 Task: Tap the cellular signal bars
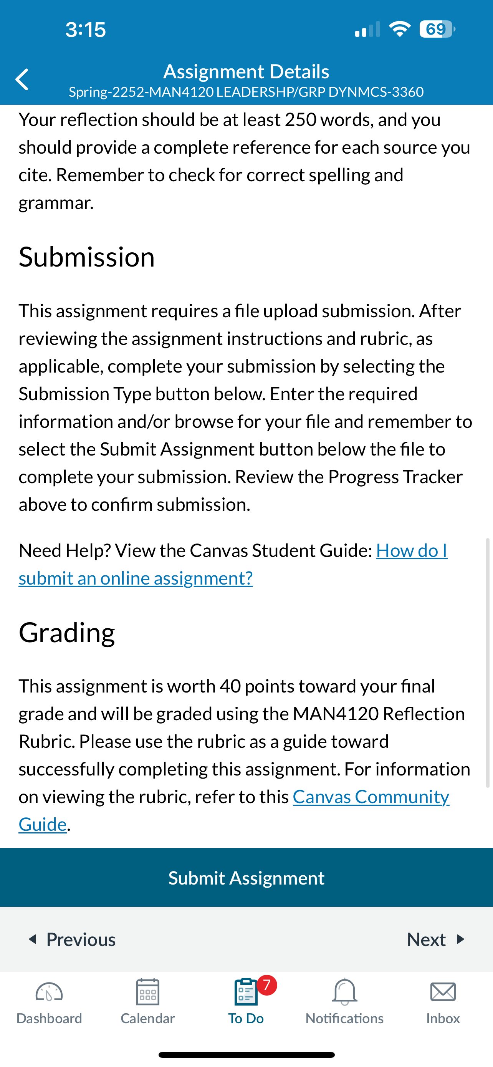coord(367,30)
